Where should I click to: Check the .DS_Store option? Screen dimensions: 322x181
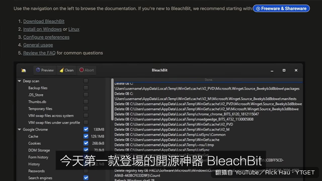coord(86,95)
